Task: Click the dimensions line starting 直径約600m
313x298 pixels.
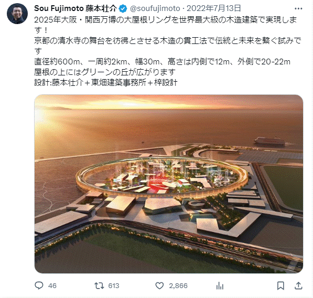Action: tap(163, 62)
